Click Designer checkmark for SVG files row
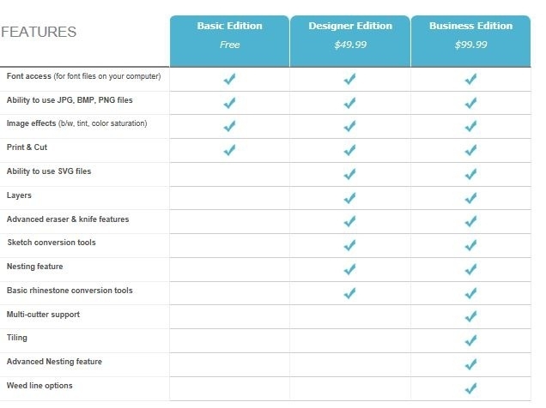 tap(349, 174)
